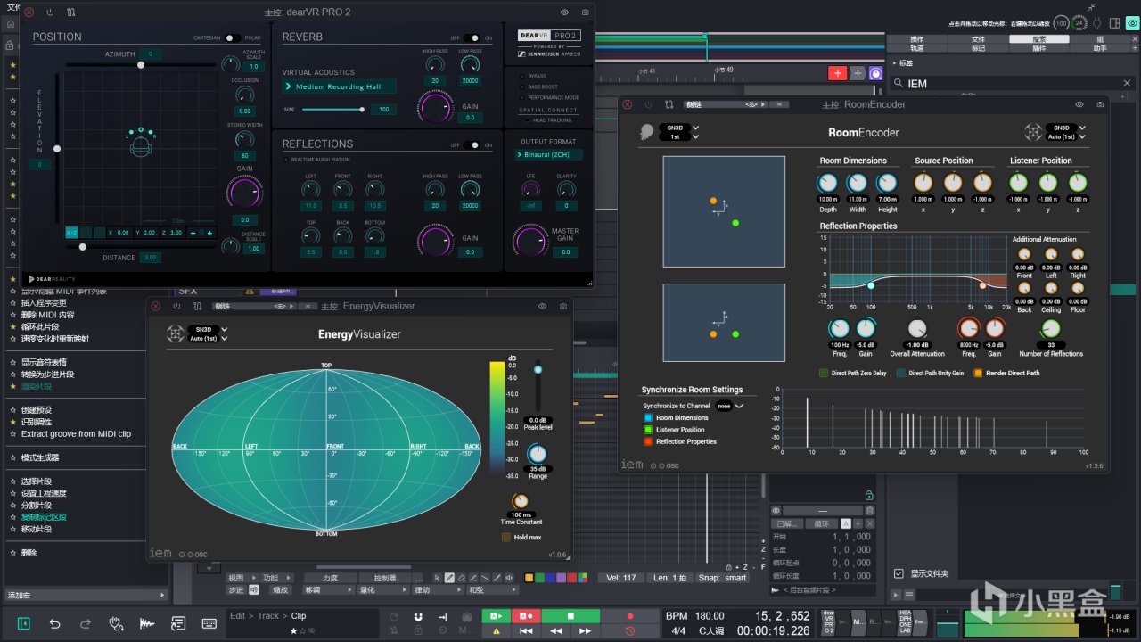Switch to 操作 tab in right panel
The height and width of the screenshot is (642, 1141).
(x=917, y=39)
